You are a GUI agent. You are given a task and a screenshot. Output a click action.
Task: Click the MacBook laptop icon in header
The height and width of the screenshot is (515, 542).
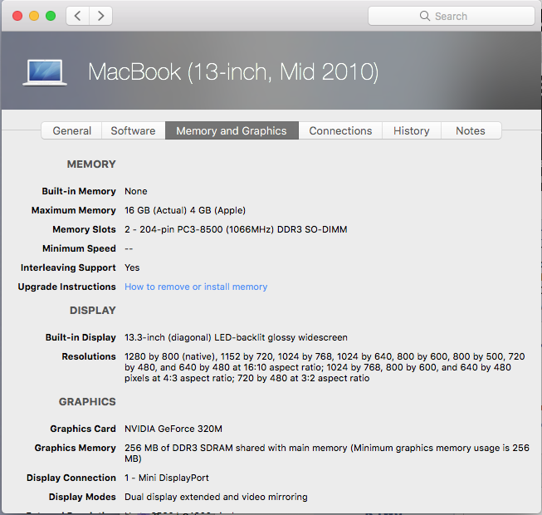click(x=45, y=72)
